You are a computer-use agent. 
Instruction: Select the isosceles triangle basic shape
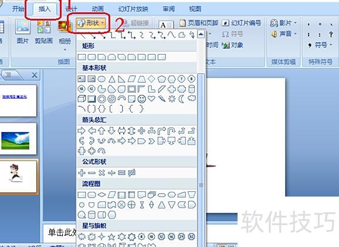click(x=112, y=79)
